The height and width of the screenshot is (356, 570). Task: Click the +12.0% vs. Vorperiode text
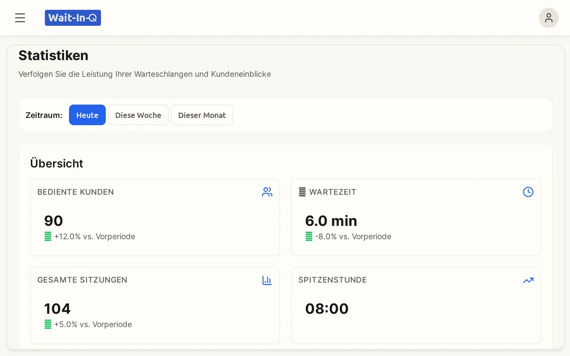pyautogui.click(x=94, y=237)
